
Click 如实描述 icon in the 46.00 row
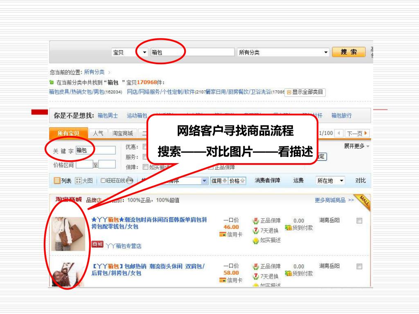click(256, 240)
